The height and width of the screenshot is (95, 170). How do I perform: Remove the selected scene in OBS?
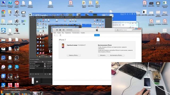(x=33, y=74)
